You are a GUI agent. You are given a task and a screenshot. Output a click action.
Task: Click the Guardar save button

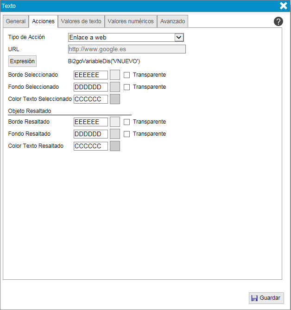click(x=266, y=298)
